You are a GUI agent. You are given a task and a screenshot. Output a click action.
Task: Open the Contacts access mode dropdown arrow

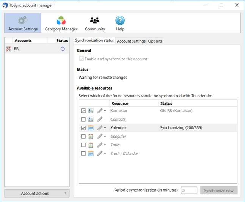pyautogui.click(x=105, y=119)
